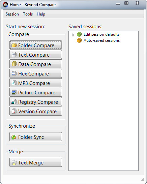Click the orange Auto-saved sessions box icon
147x184 pixels.
79,40
